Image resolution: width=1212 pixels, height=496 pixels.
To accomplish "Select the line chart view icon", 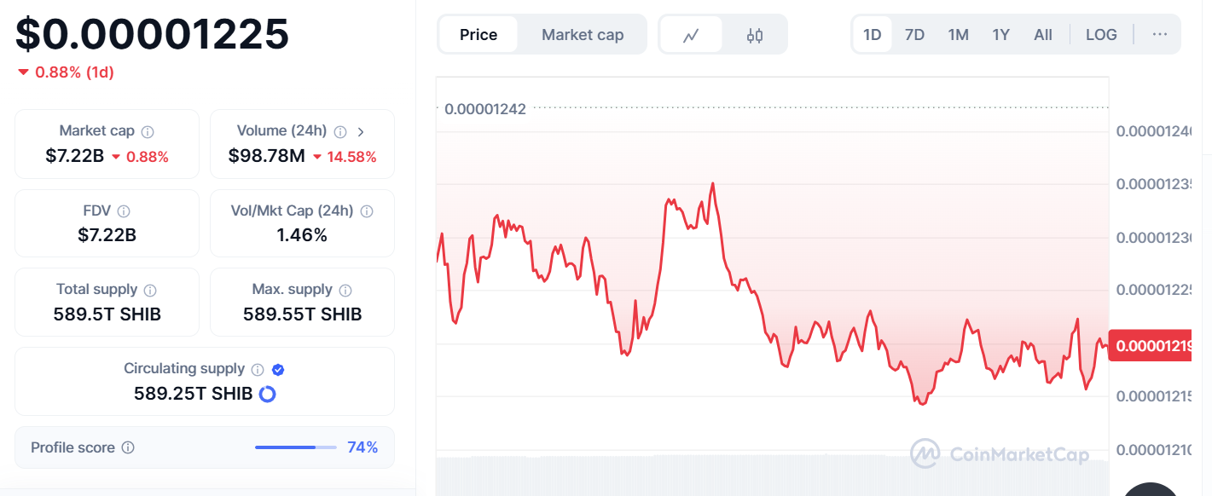I will pos(691,35).
